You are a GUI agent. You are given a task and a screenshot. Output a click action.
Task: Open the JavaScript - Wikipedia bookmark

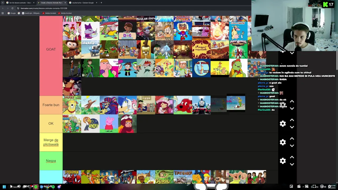click(x=31, y=13)
